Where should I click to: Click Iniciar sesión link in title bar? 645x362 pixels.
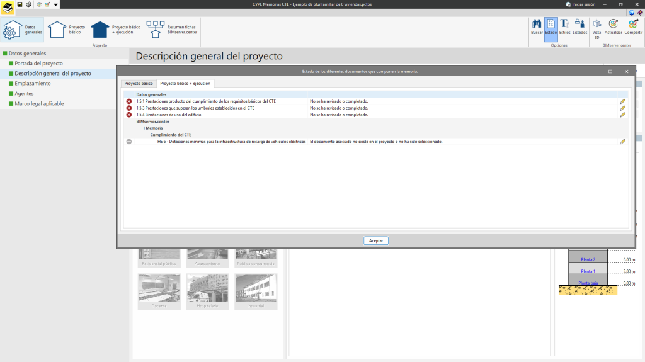[x=580, y=4]
